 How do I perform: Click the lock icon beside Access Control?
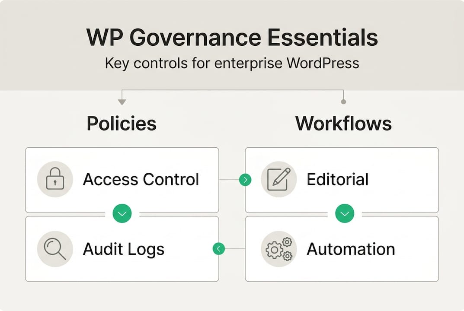click(x=55, y=179)
